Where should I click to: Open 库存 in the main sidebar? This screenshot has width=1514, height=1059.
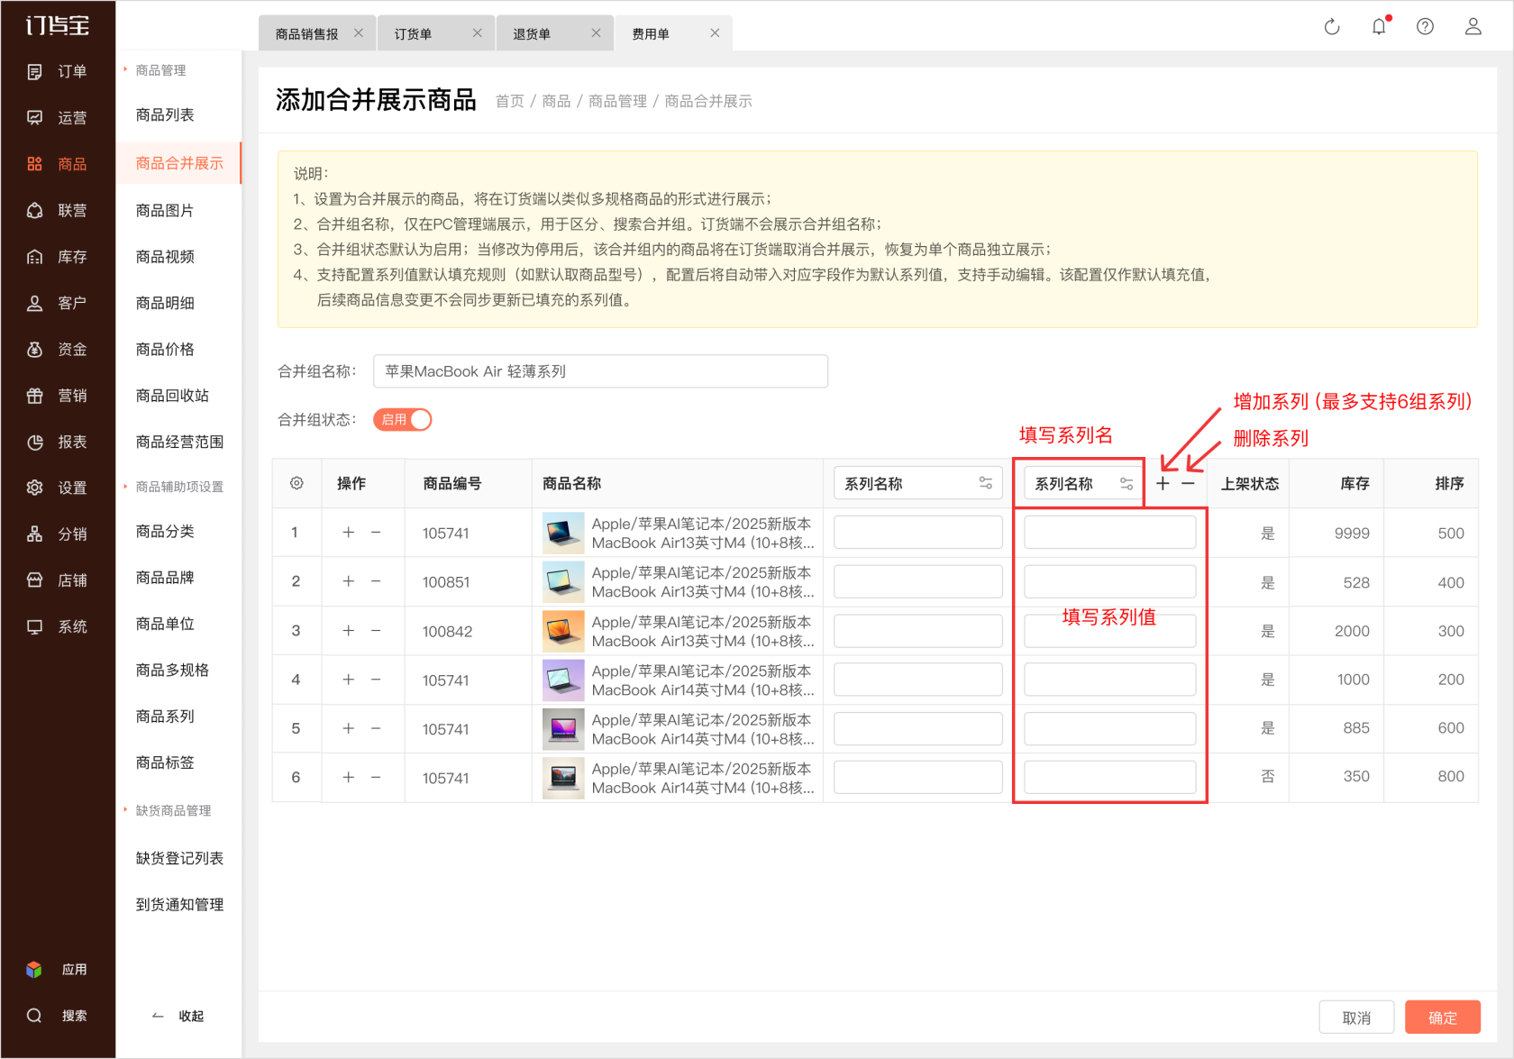[57, 257]
